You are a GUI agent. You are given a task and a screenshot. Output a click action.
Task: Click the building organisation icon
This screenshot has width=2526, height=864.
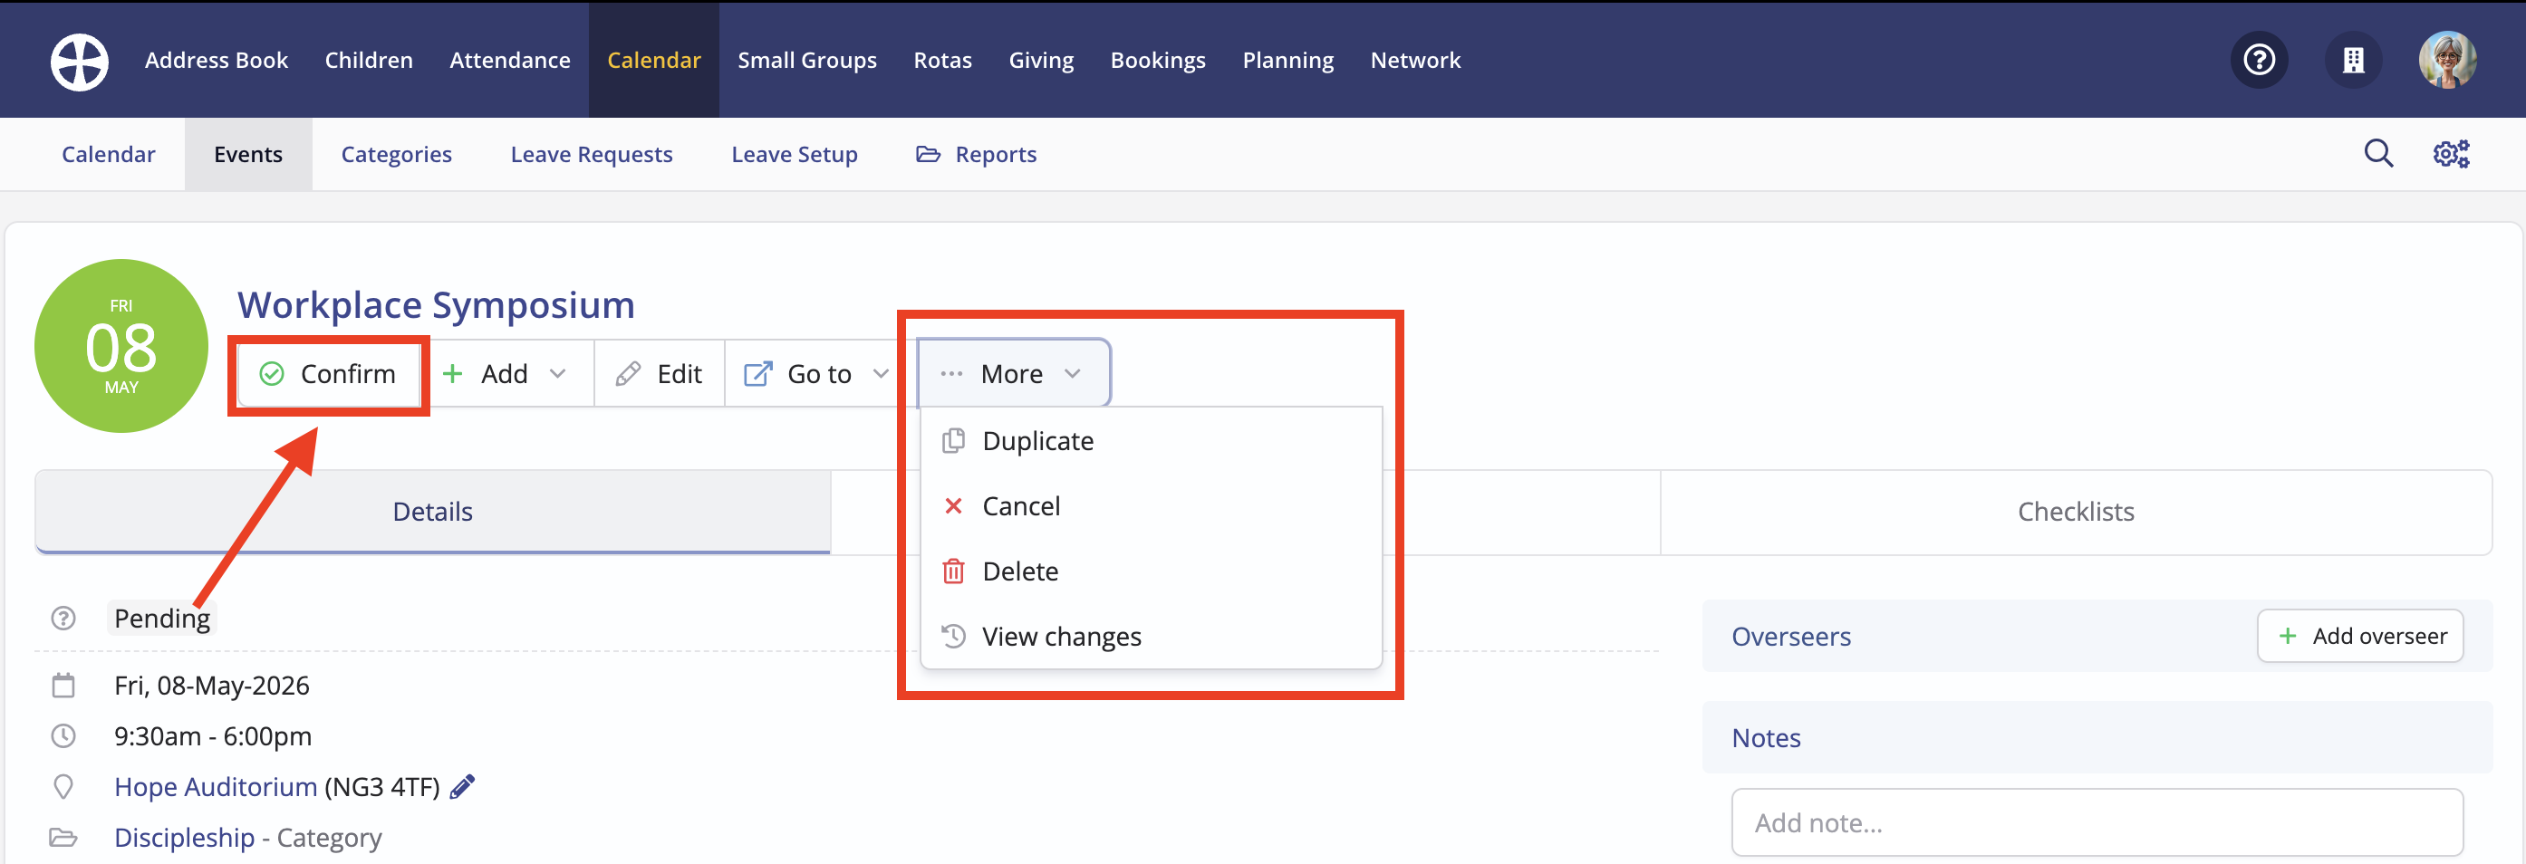(x=2354, y=60)
